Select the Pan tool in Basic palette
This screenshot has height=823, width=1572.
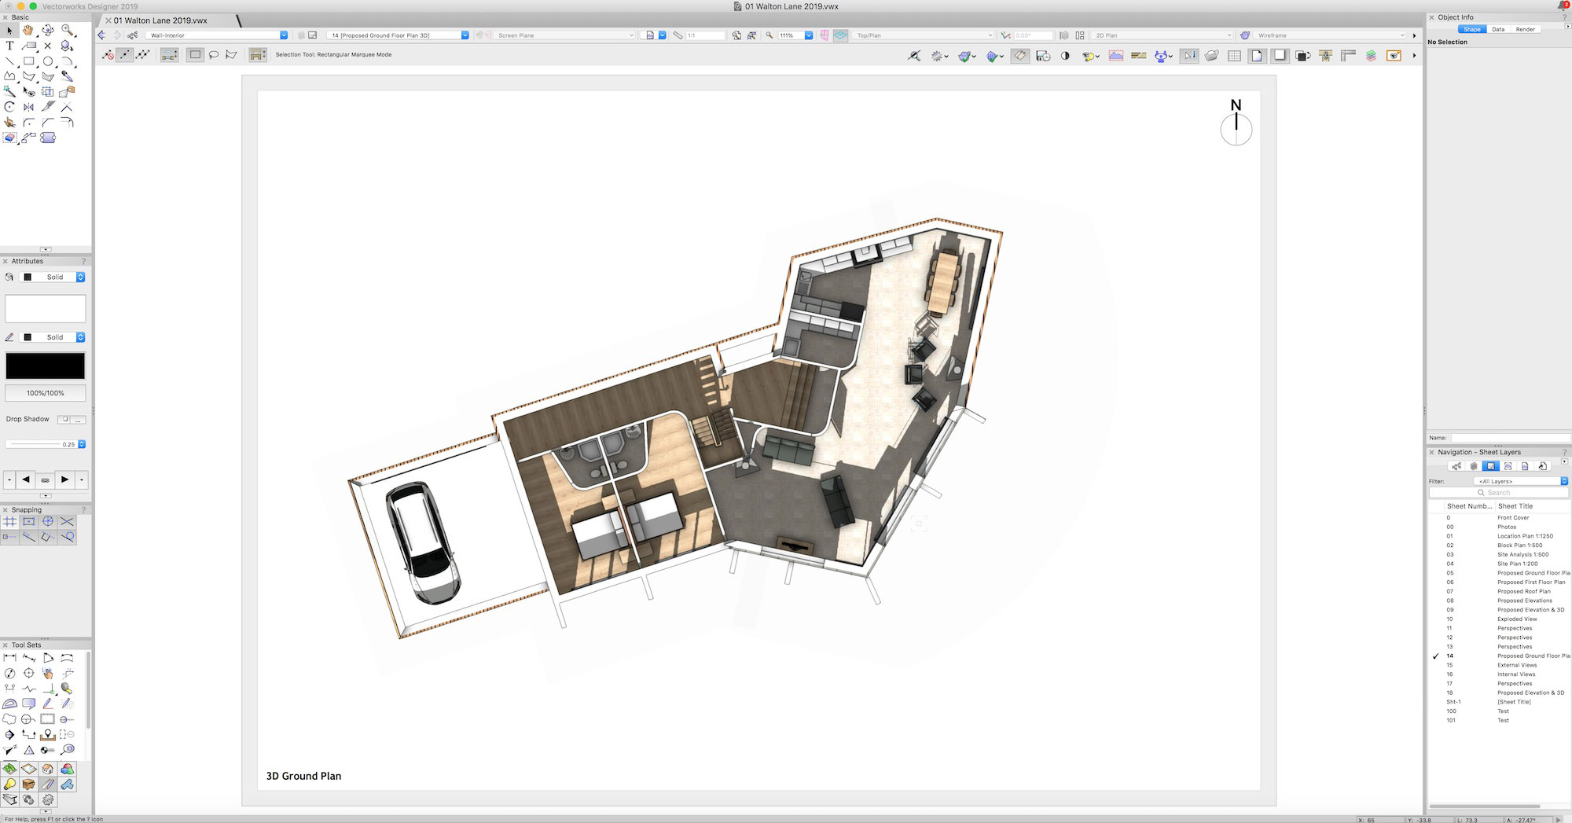(27, 31)
